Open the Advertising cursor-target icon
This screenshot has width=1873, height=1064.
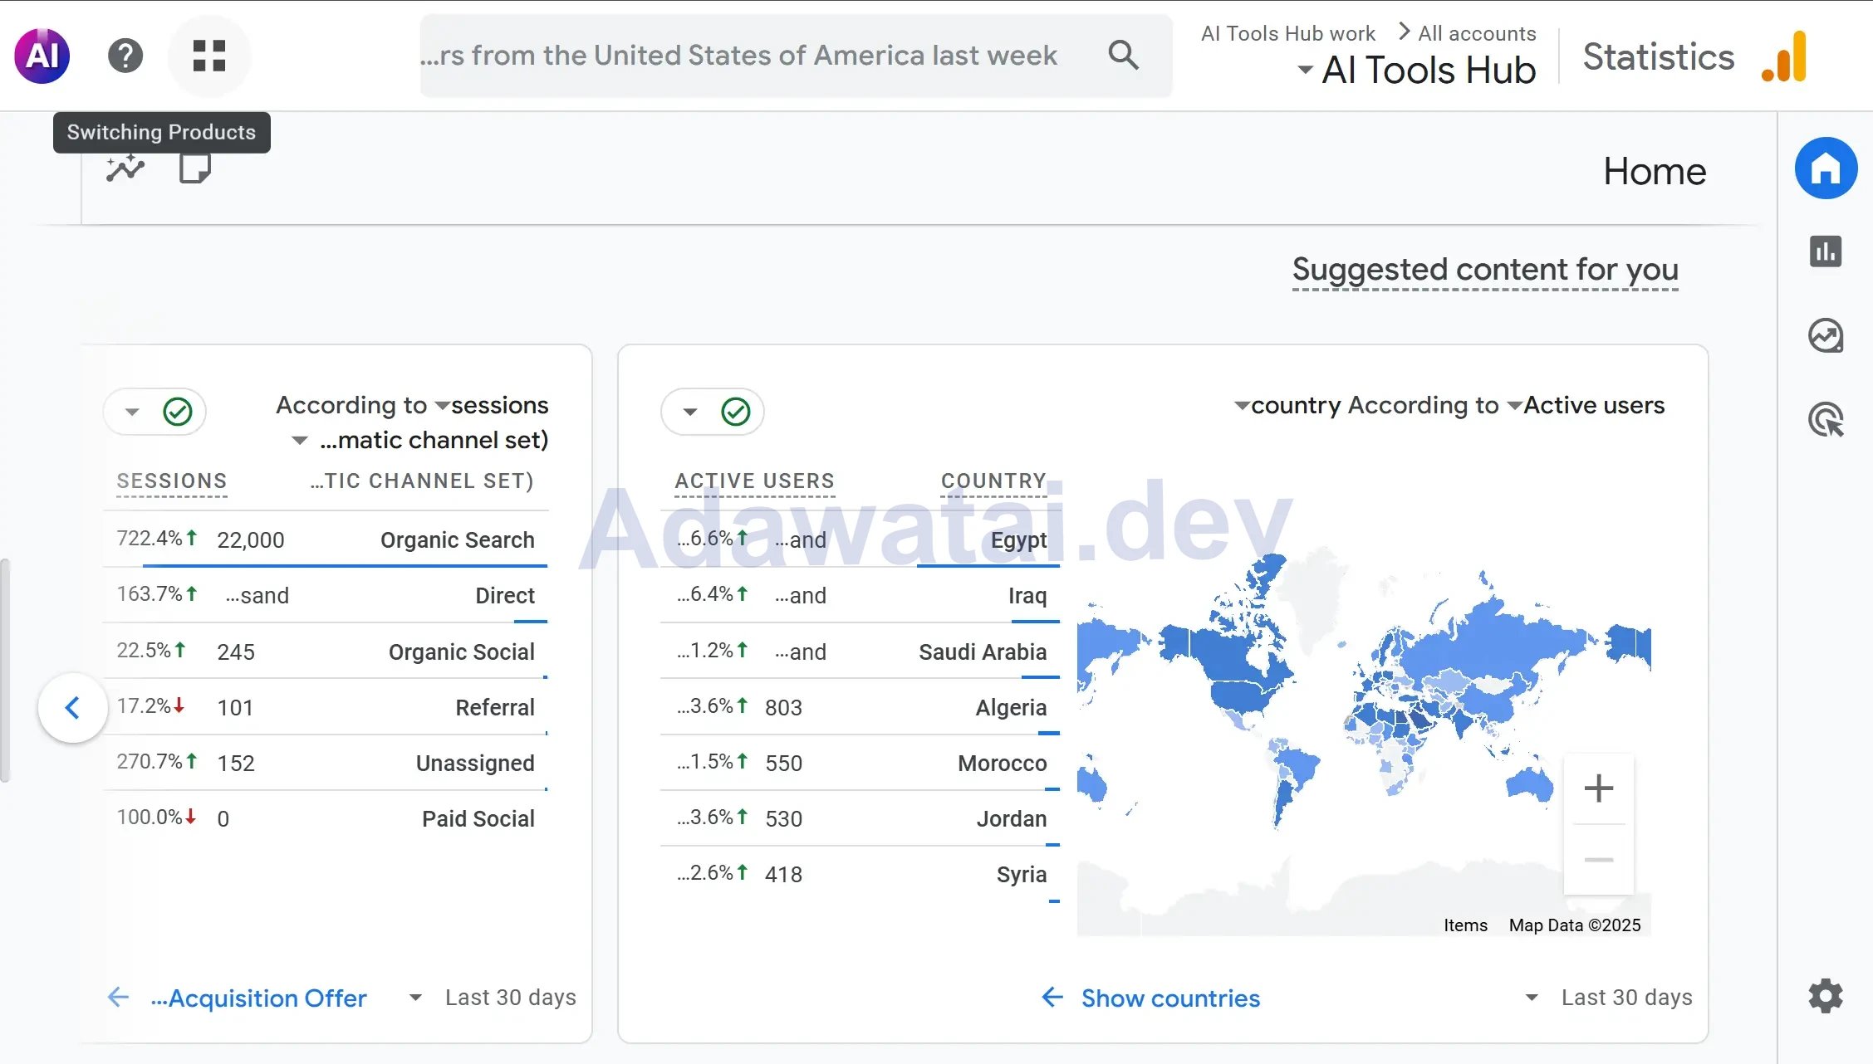point(1826,420)
